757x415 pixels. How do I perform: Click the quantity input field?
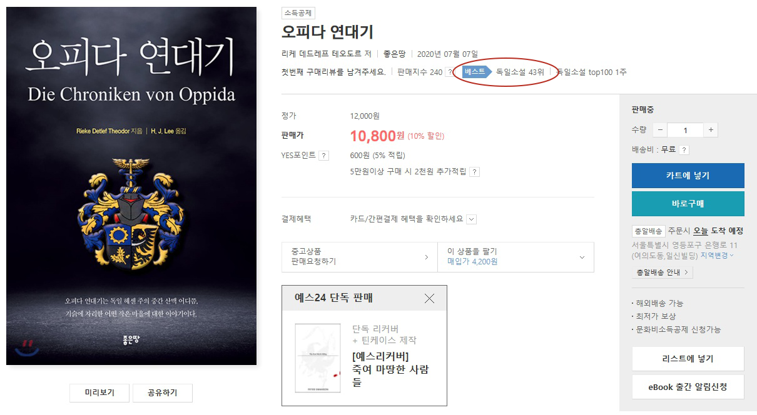[x=685, y=130]
